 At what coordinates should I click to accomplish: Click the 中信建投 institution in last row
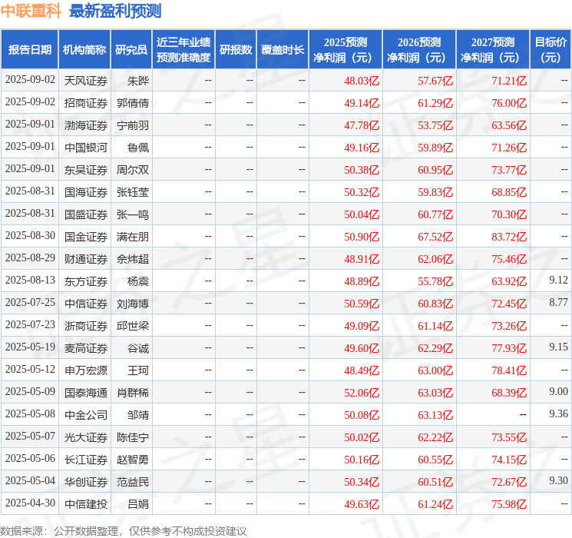pos(85,503)
